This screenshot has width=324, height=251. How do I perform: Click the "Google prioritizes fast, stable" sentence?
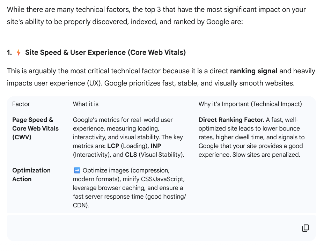[199, 83]
